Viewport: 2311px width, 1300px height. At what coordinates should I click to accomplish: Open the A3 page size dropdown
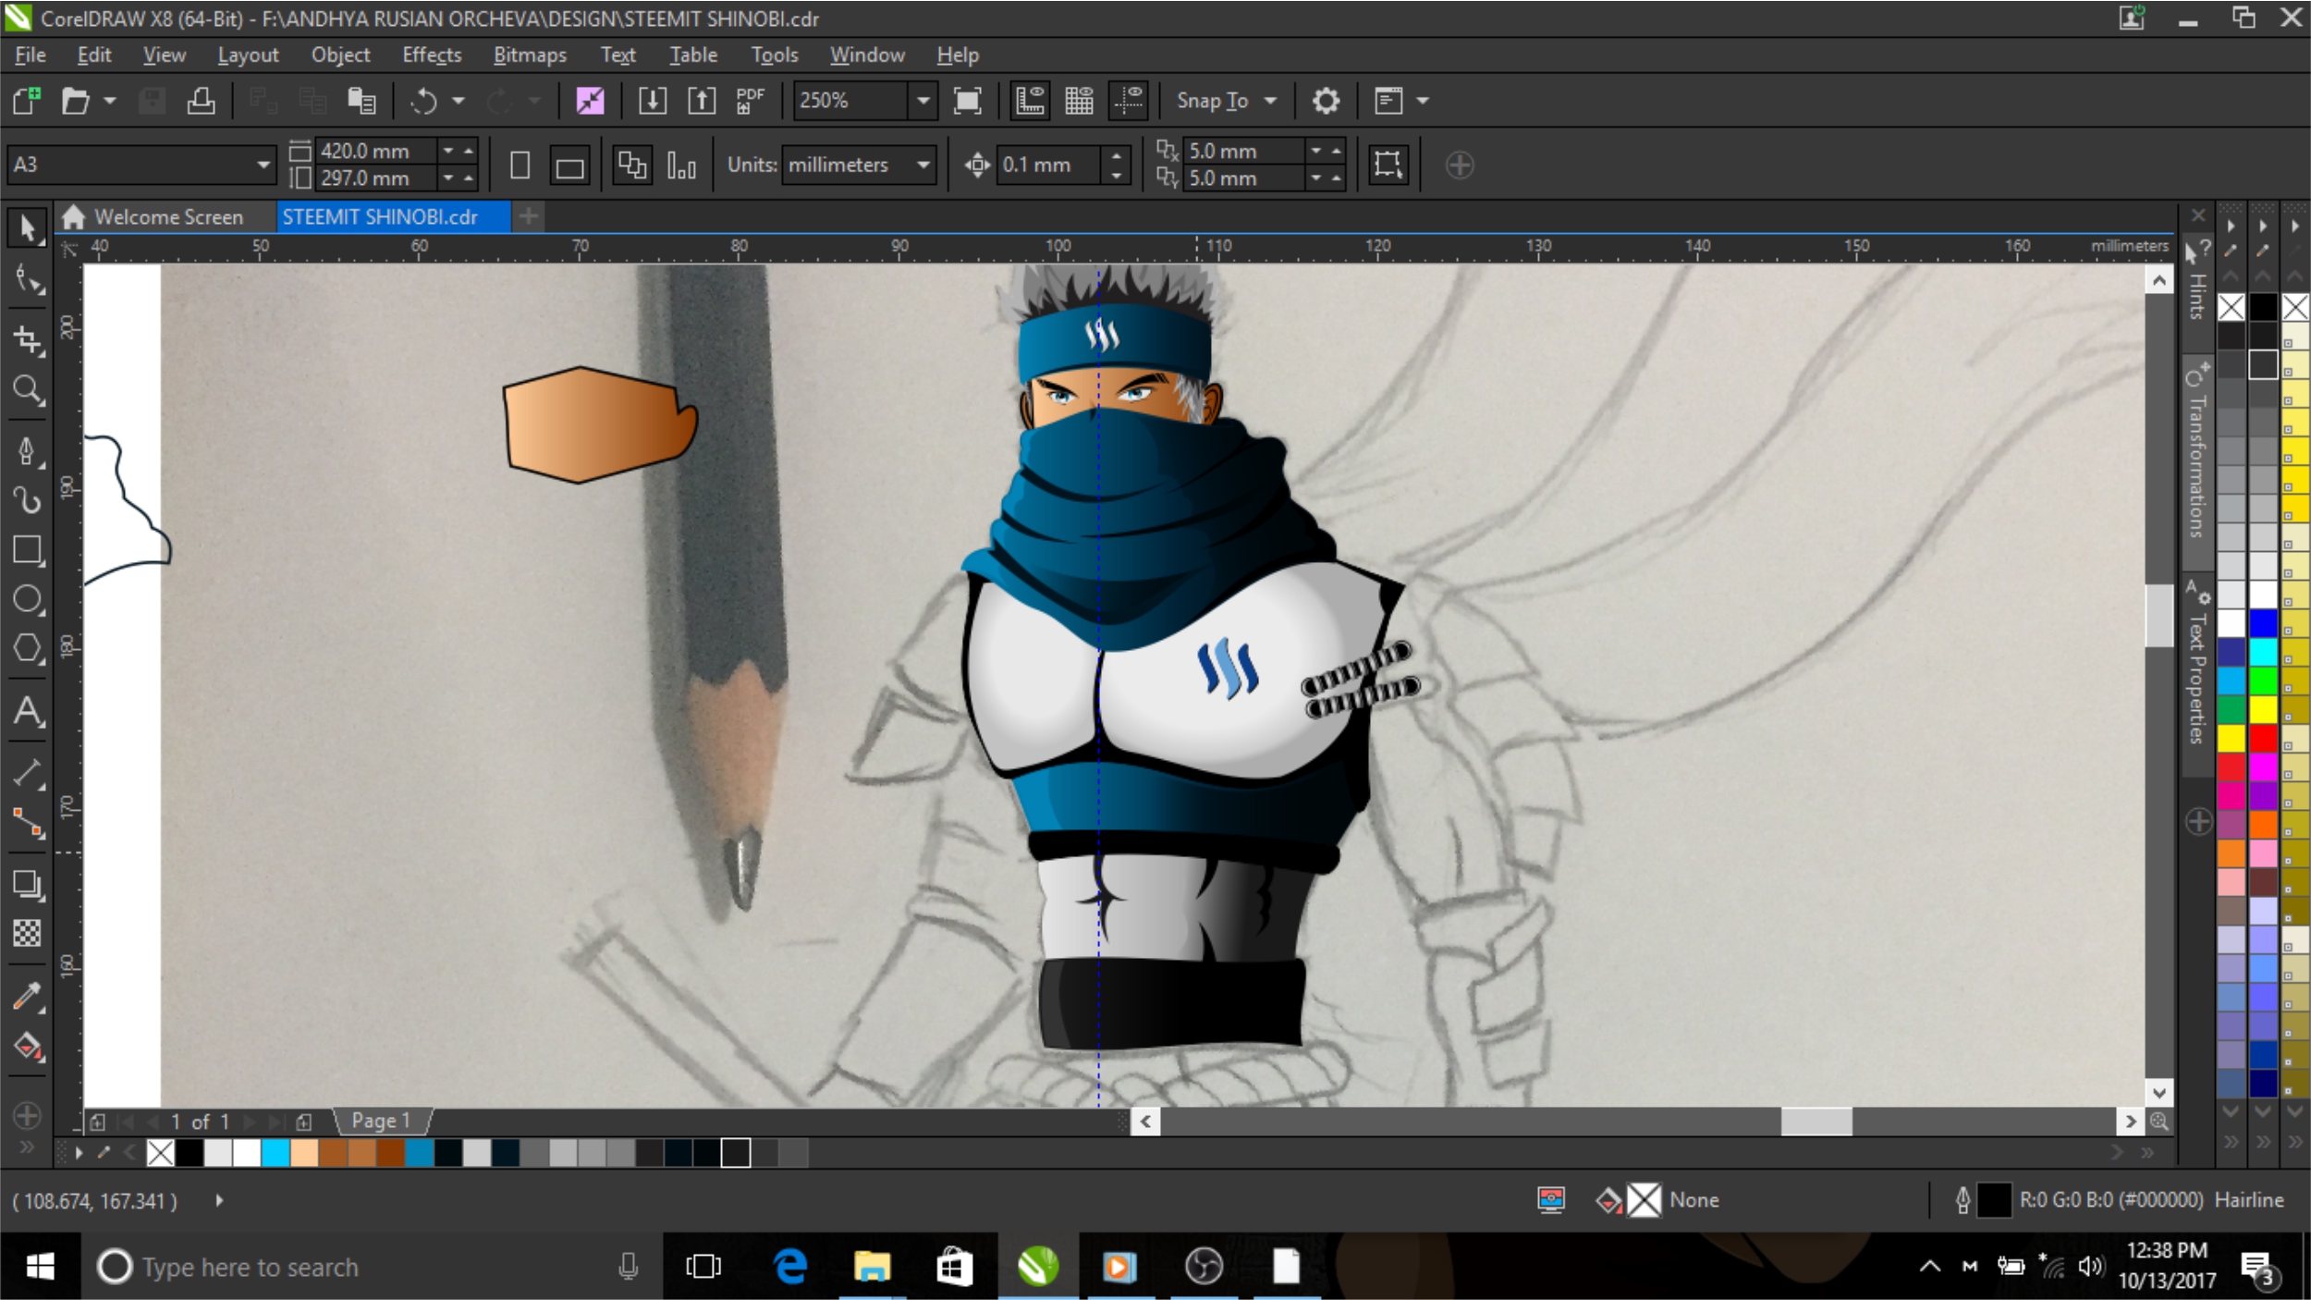coord(263,165)
